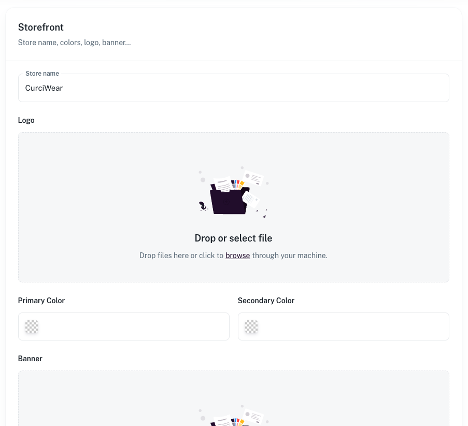Image resolution: width=468 pixels, height=426 pixels.
Task: Click the 'Store name, colors, logo, banner...' subtitle
Action: 74,42
